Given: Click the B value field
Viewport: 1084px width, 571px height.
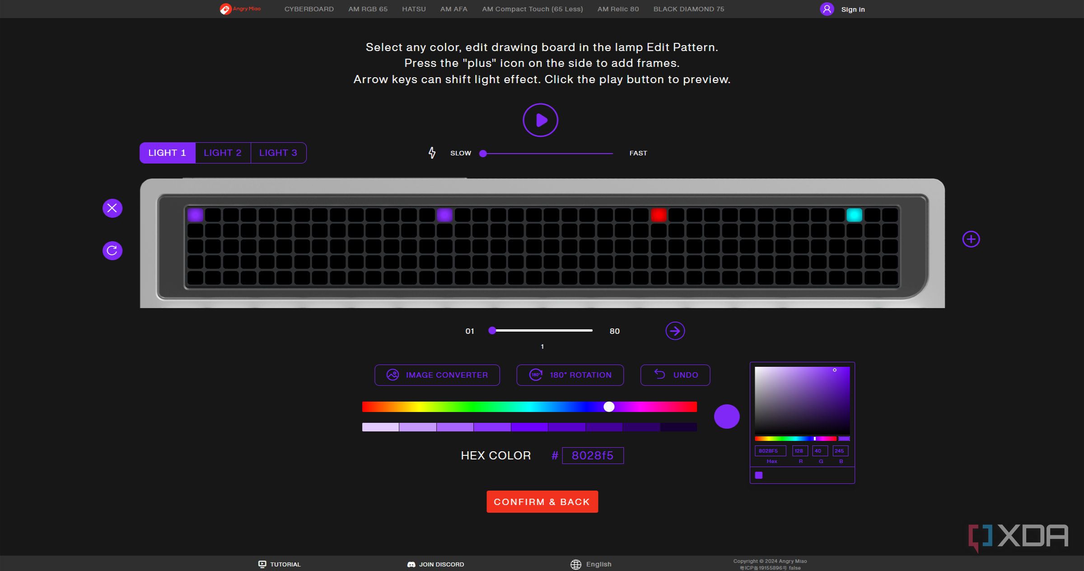Looking at the screenshot, I should pos(840,451).
